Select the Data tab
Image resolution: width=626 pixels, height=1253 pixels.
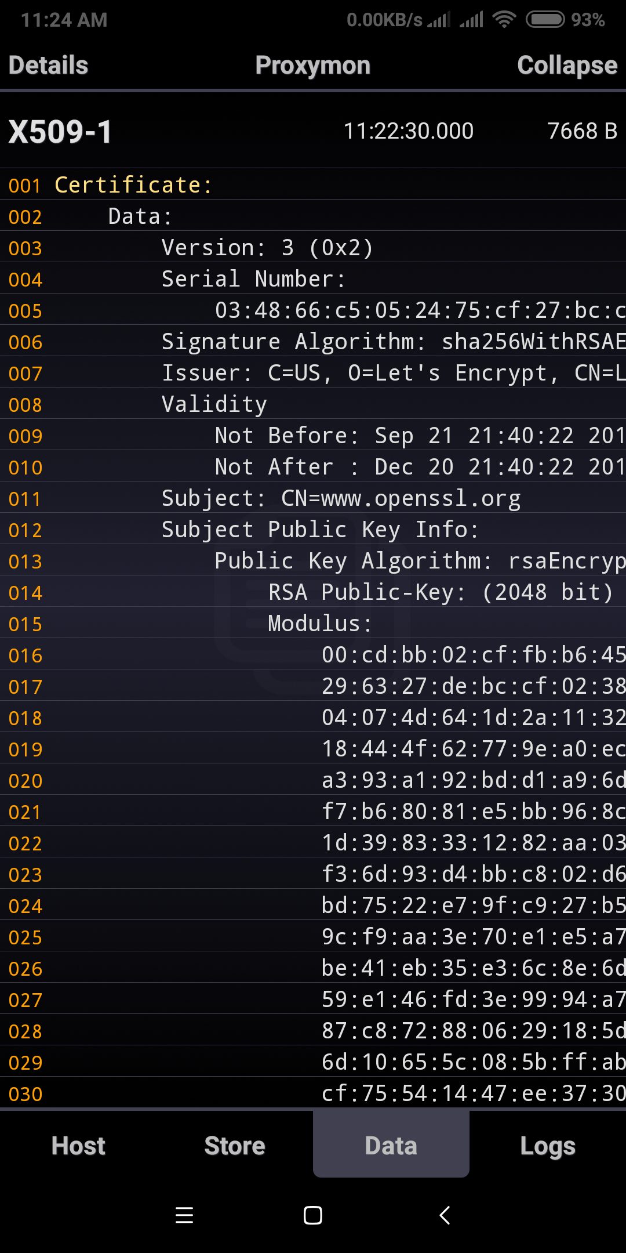tap(391, 1146)
